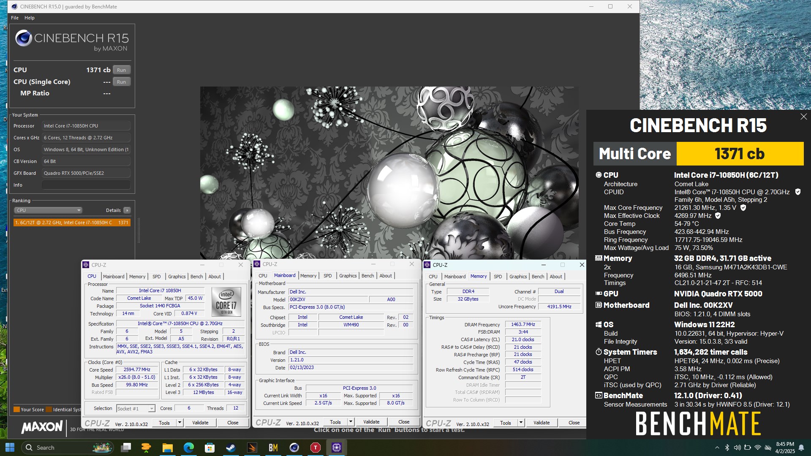Open Memory tab in left CPU-Z window

(137, 277)
